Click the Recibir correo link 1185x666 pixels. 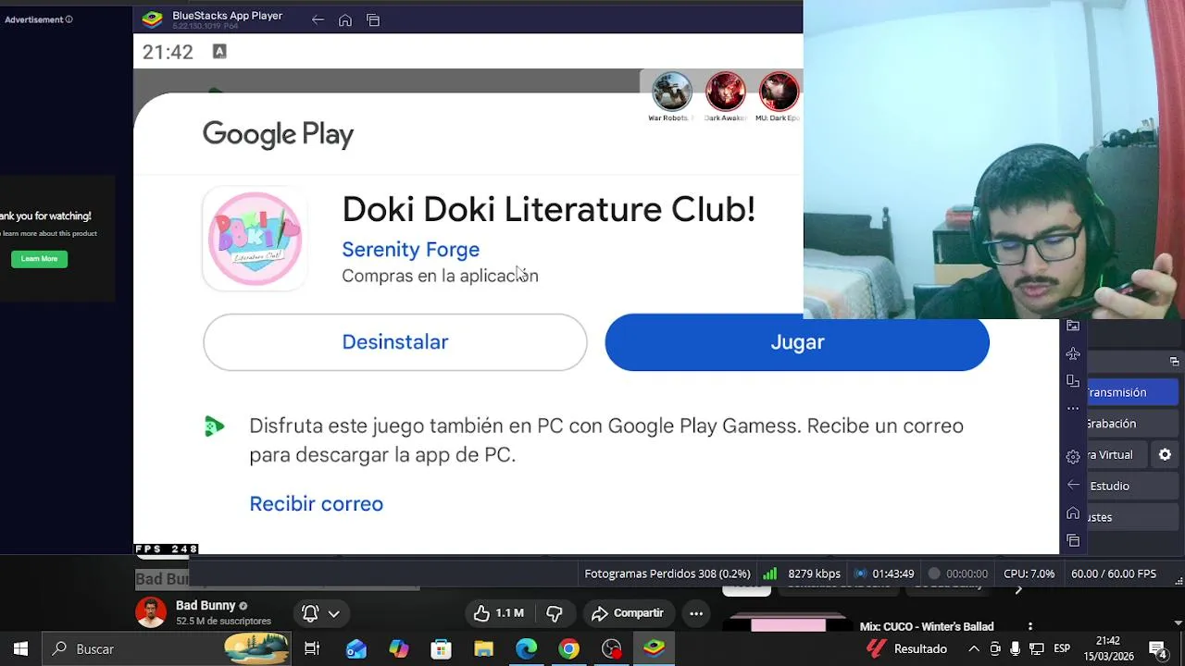[316, 503]
